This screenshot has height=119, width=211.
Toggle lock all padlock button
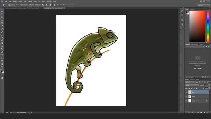tap(196, 88)
